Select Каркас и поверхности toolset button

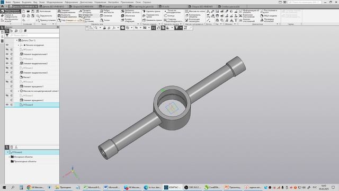pos(11,16)
